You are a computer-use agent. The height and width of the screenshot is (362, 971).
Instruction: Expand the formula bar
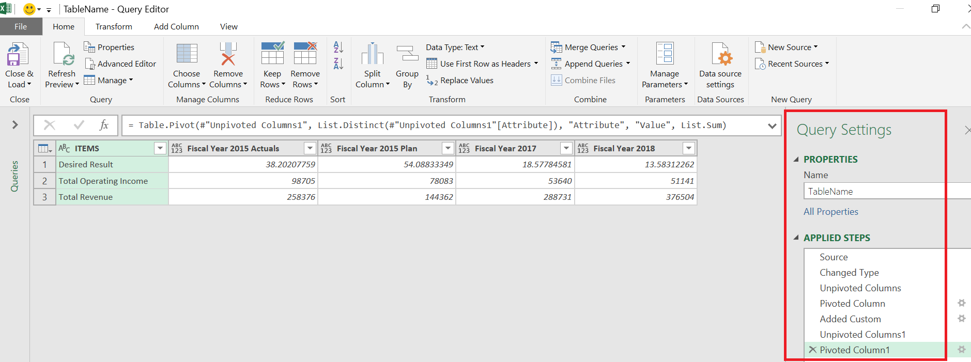[x=772, y=125]
